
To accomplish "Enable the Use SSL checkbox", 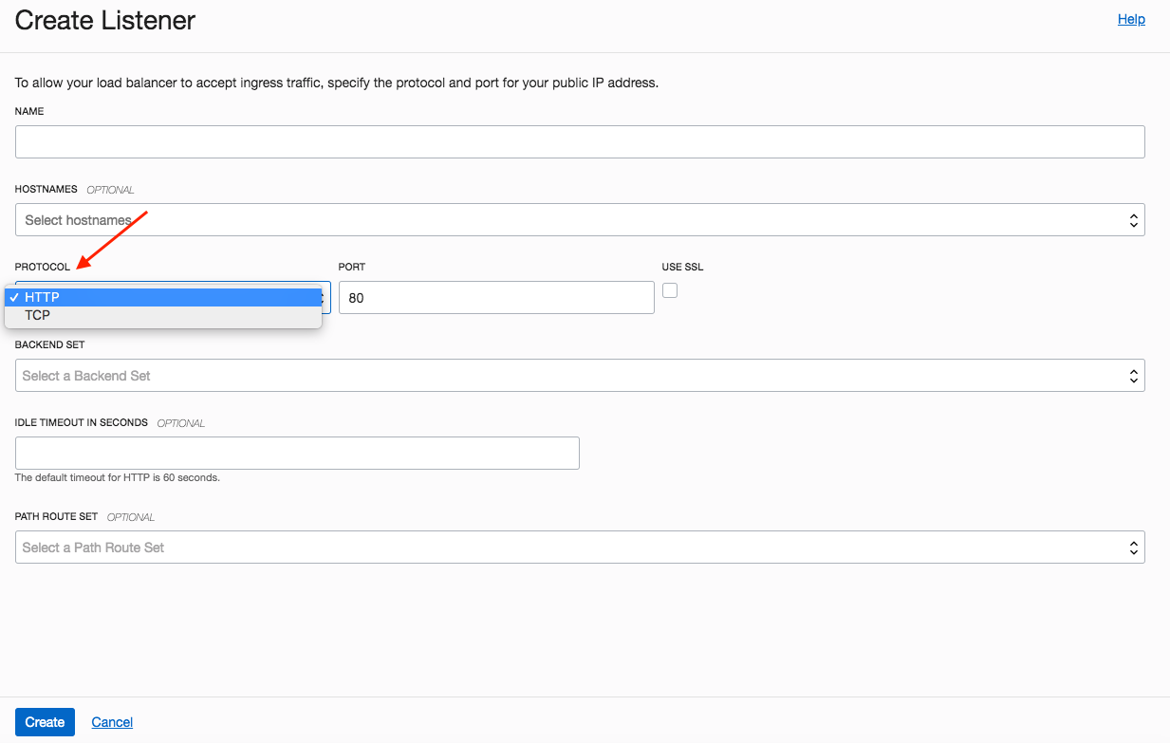I will tap(670, 290).
